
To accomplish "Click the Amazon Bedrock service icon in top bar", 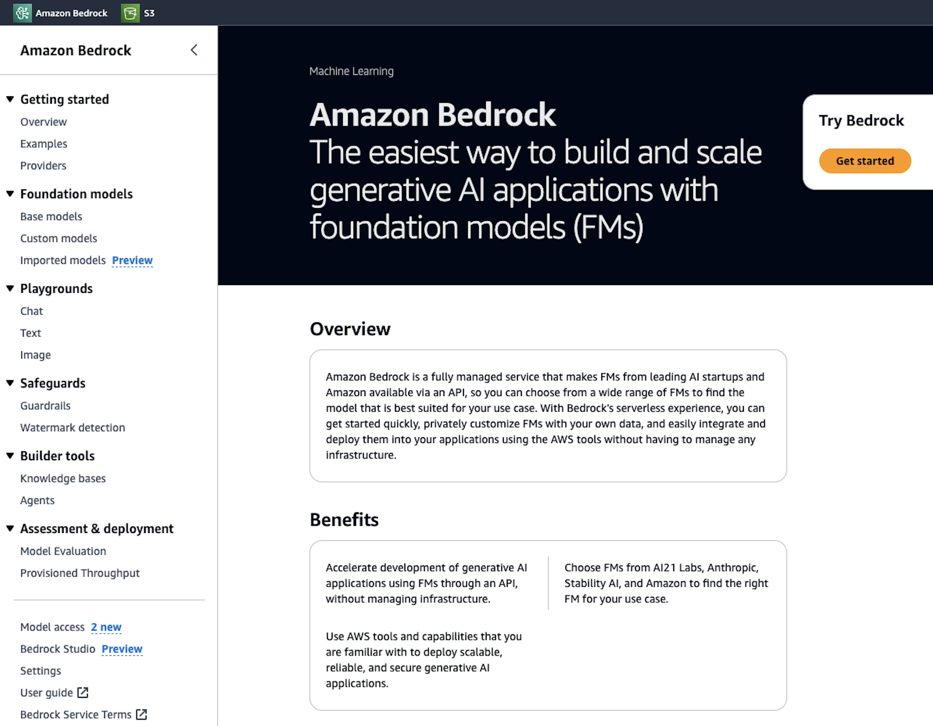I will point(22,13).
